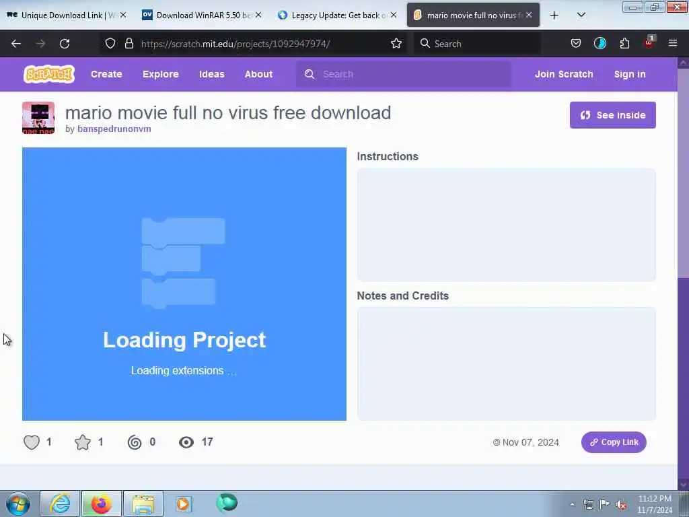Image resolution: width=689 pixels, height=517 pixels.
Task: Open the About menu item
Action: (x=258, y=74)
